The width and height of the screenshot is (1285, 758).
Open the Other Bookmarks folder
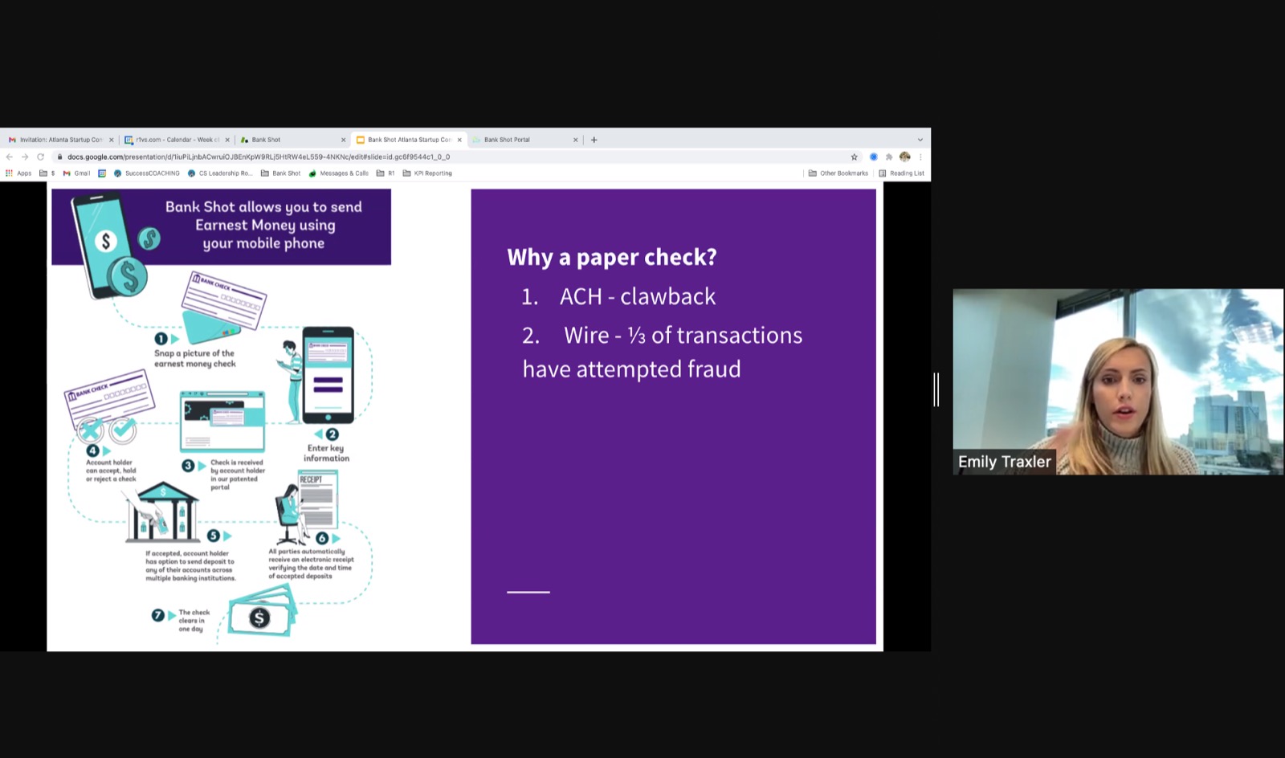(838, 173)
